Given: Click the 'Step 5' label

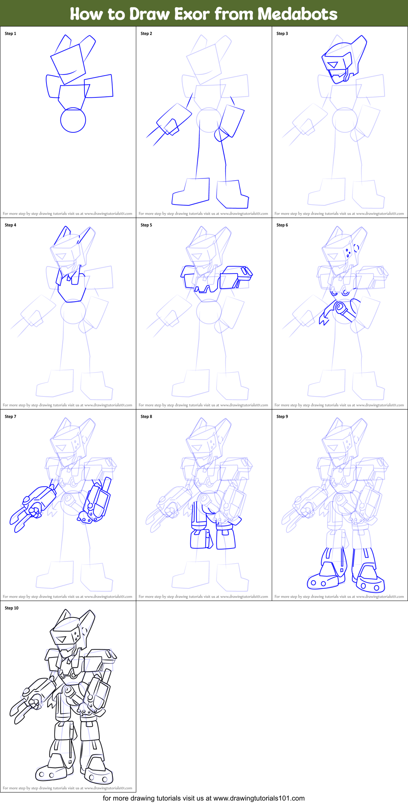Looking at the screenshot, I should (x=146, y=225).
